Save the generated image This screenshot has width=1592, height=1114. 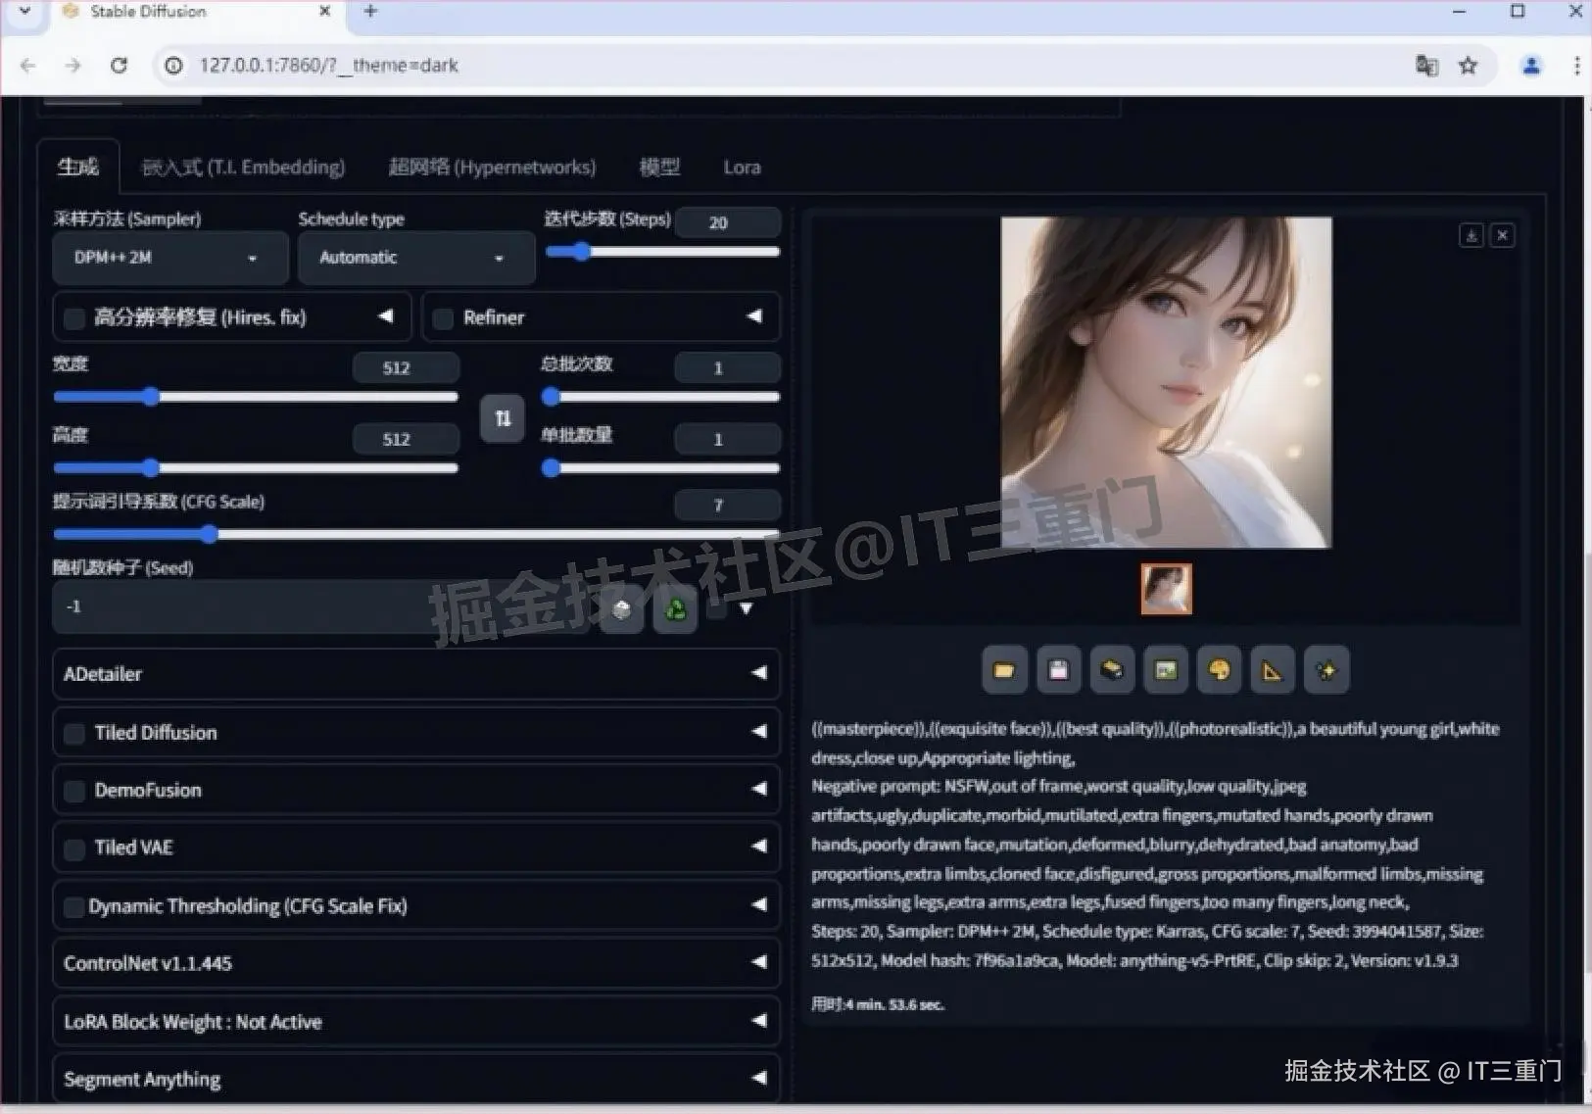click(1058, 669)
